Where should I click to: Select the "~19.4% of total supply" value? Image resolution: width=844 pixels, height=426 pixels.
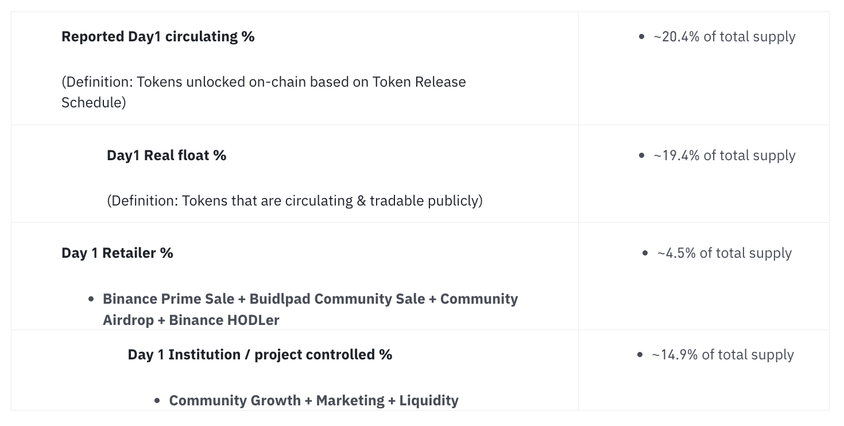click(724, 156)
